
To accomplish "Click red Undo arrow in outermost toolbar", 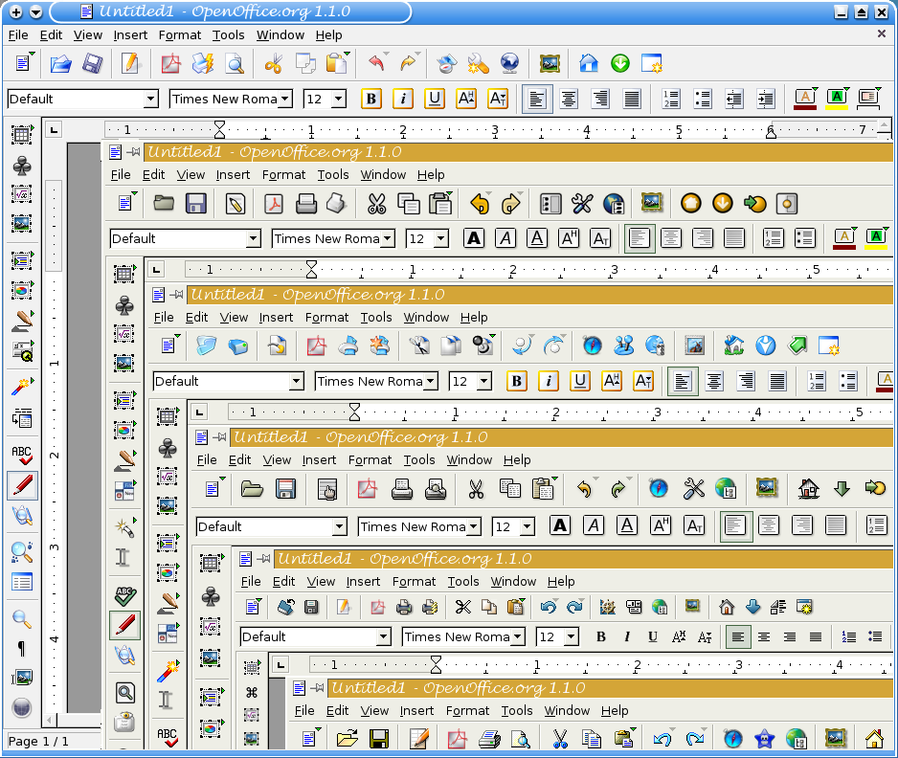I will [376, 63].
